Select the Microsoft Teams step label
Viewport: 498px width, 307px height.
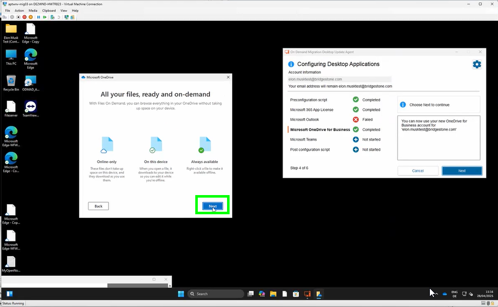303,139
